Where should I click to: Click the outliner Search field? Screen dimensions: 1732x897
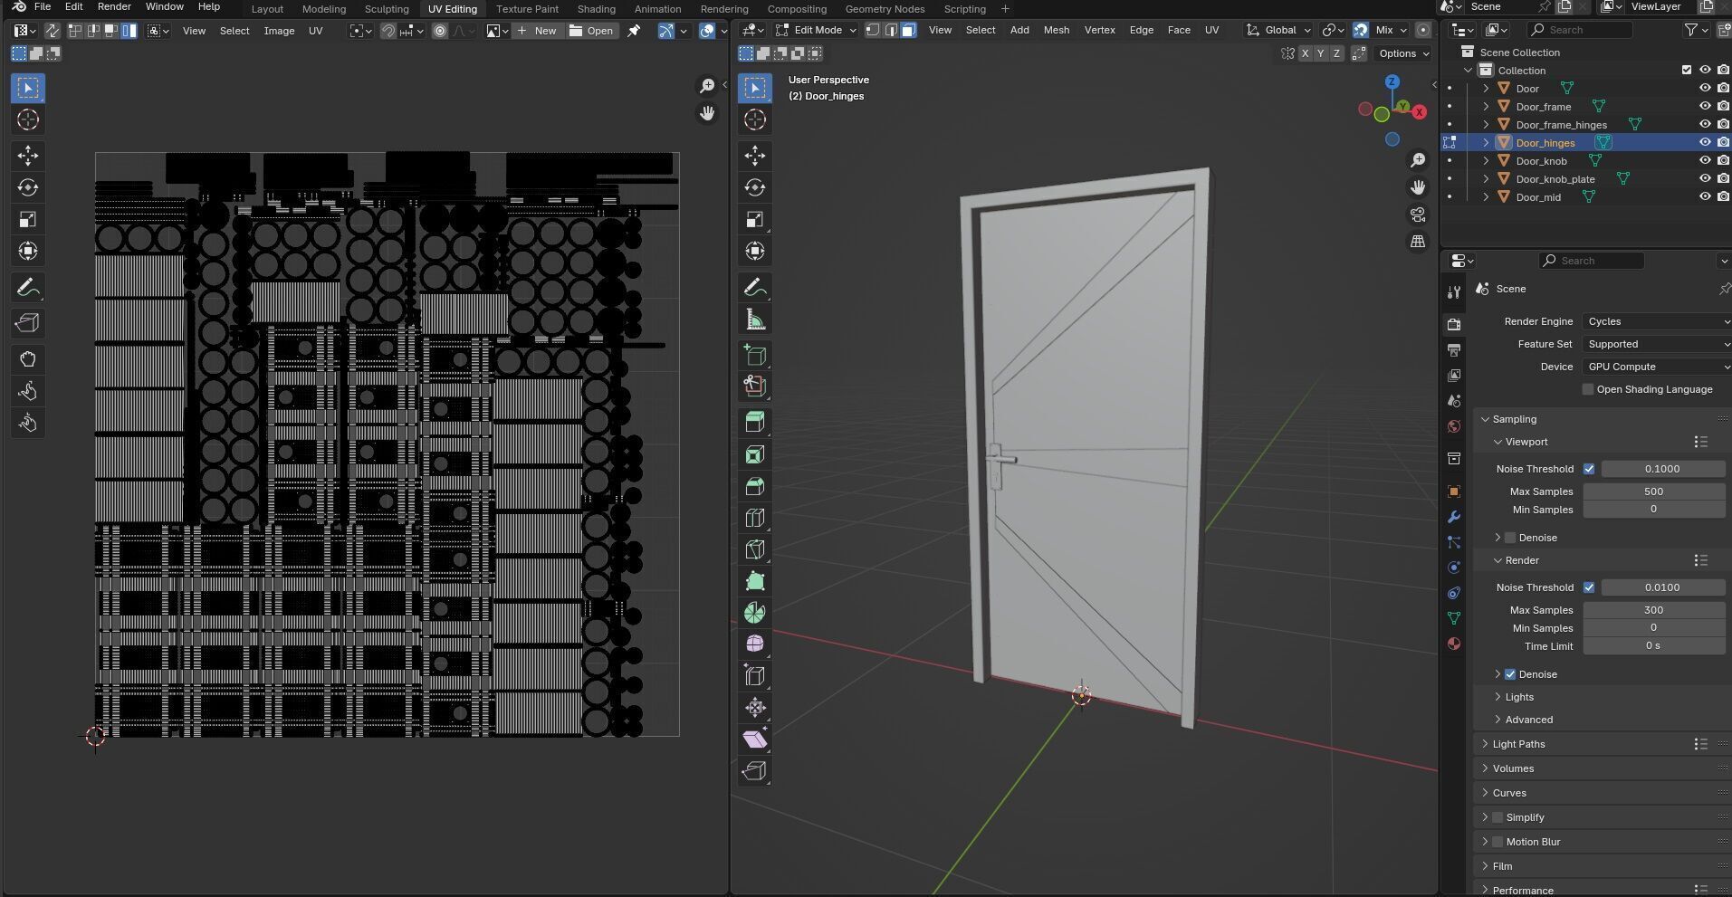pos(1581,30)
